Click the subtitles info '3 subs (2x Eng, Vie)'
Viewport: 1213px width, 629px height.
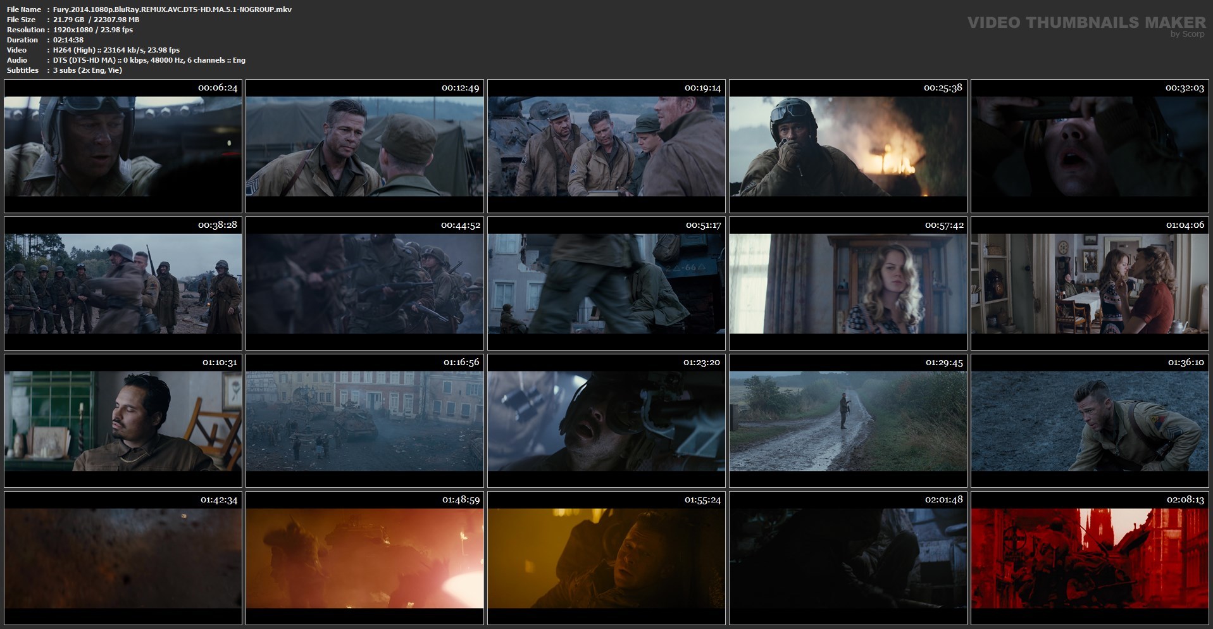point(88,70)
